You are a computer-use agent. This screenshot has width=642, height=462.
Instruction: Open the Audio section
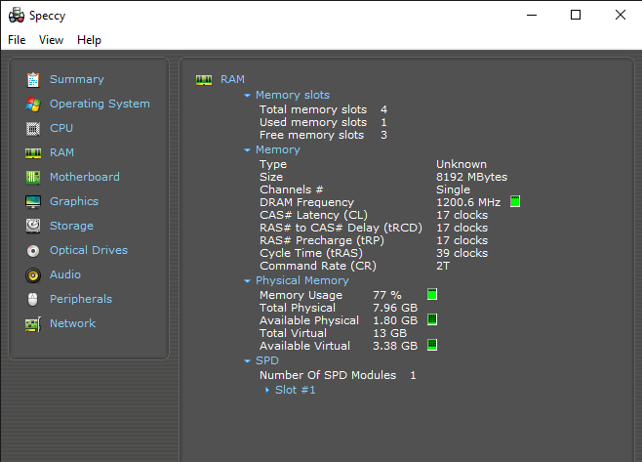(65, 274)
